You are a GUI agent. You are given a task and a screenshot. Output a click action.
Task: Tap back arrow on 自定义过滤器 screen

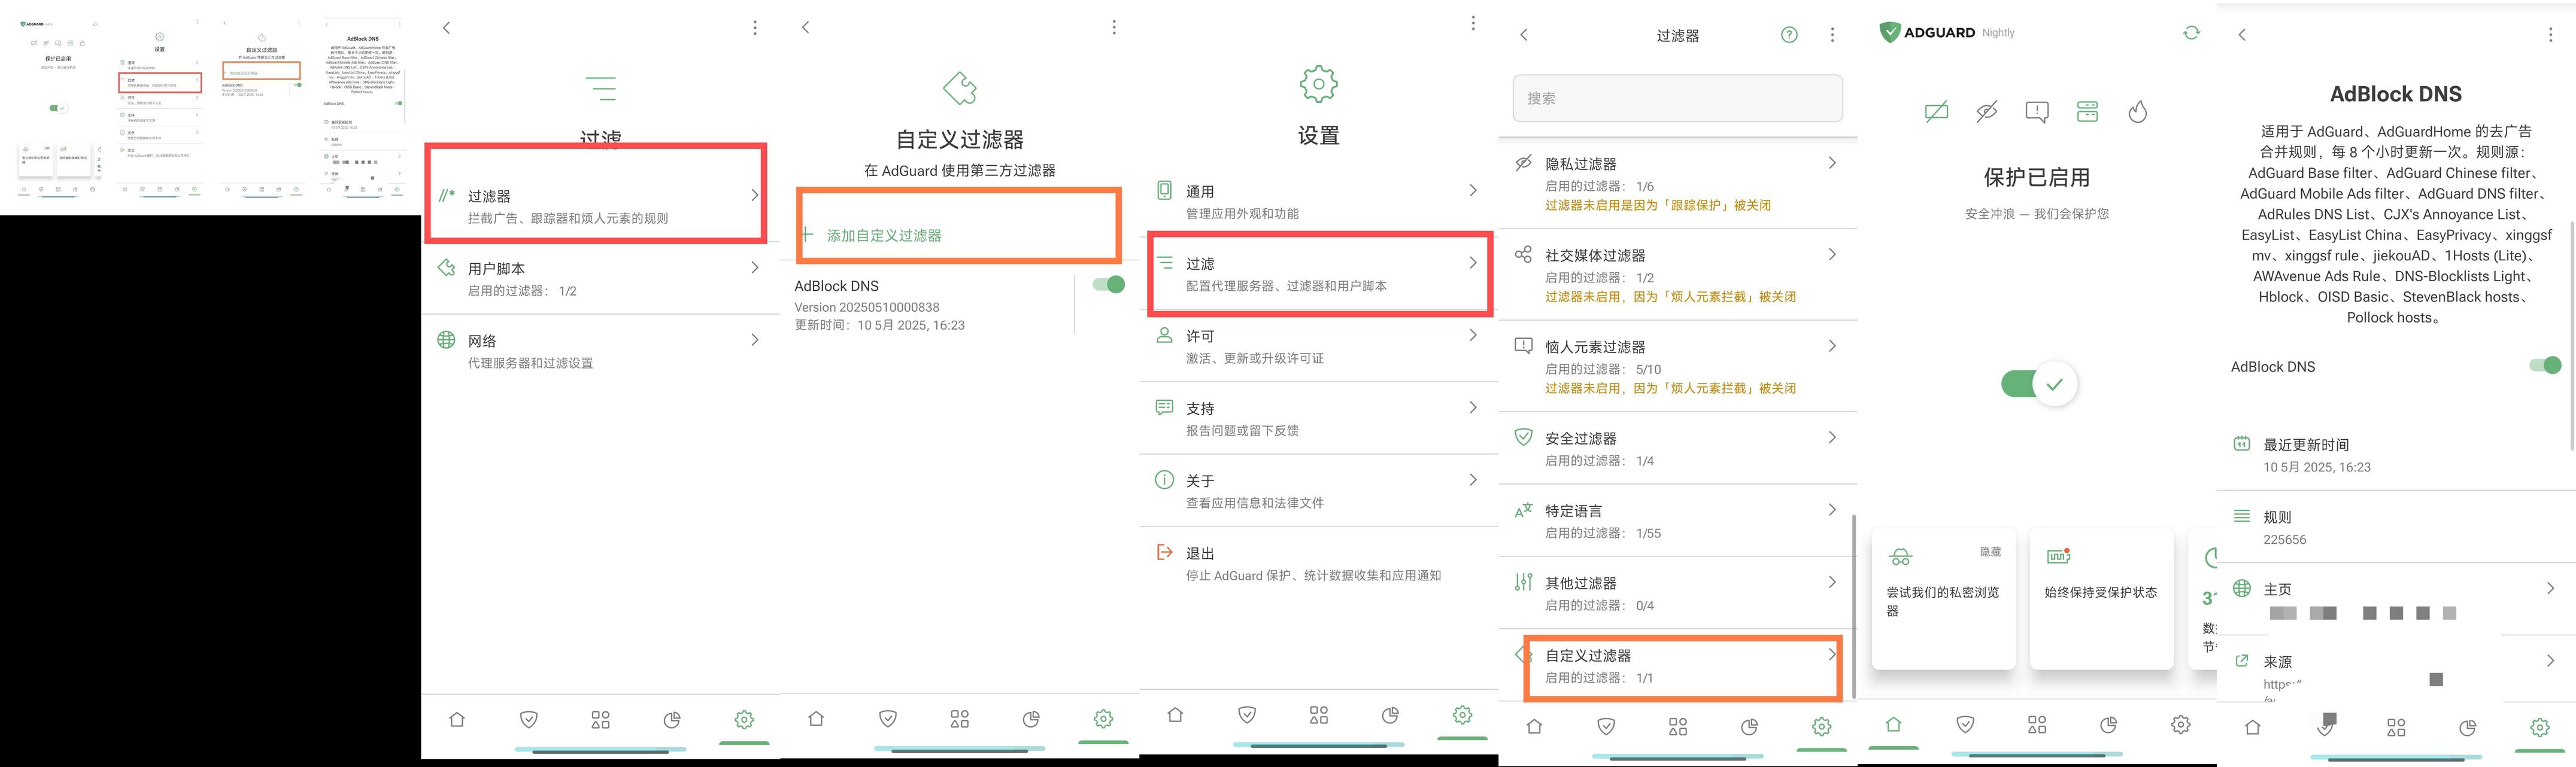(x=806, y=27)
